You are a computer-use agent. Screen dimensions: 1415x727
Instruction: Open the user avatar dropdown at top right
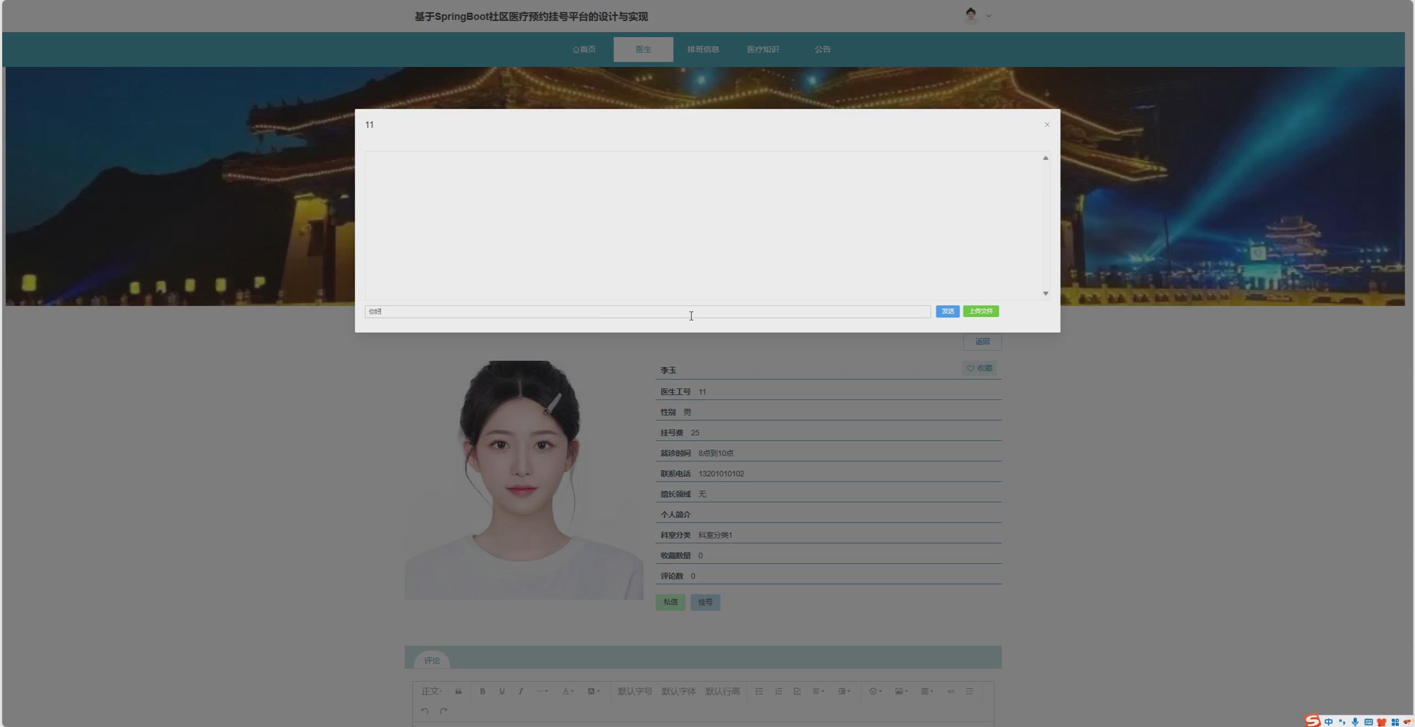(977, 15)
